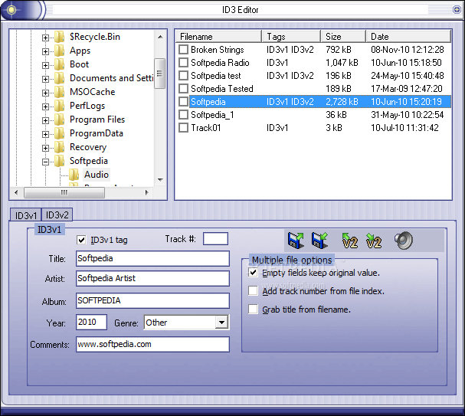Expand the Boot tree node
The width and height of the screenshot is (465, 416).
[x=45, y=65]
